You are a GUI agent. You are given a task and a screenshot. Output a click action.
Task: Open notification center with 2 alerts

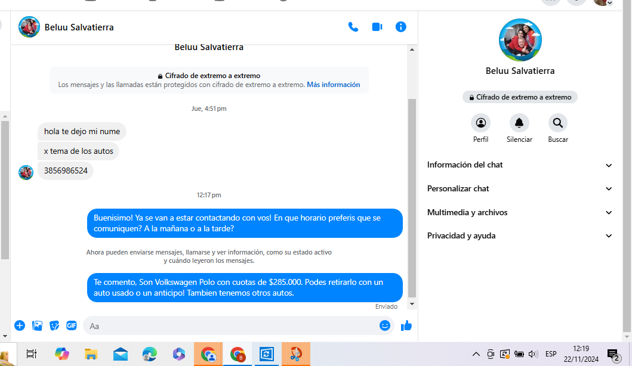coord(613,355)
